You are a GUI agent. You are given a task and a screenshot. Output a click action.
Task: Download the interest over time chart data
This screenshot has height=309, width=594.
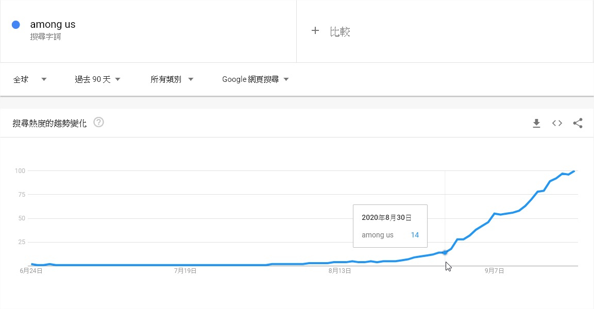(x=536, y=123)
